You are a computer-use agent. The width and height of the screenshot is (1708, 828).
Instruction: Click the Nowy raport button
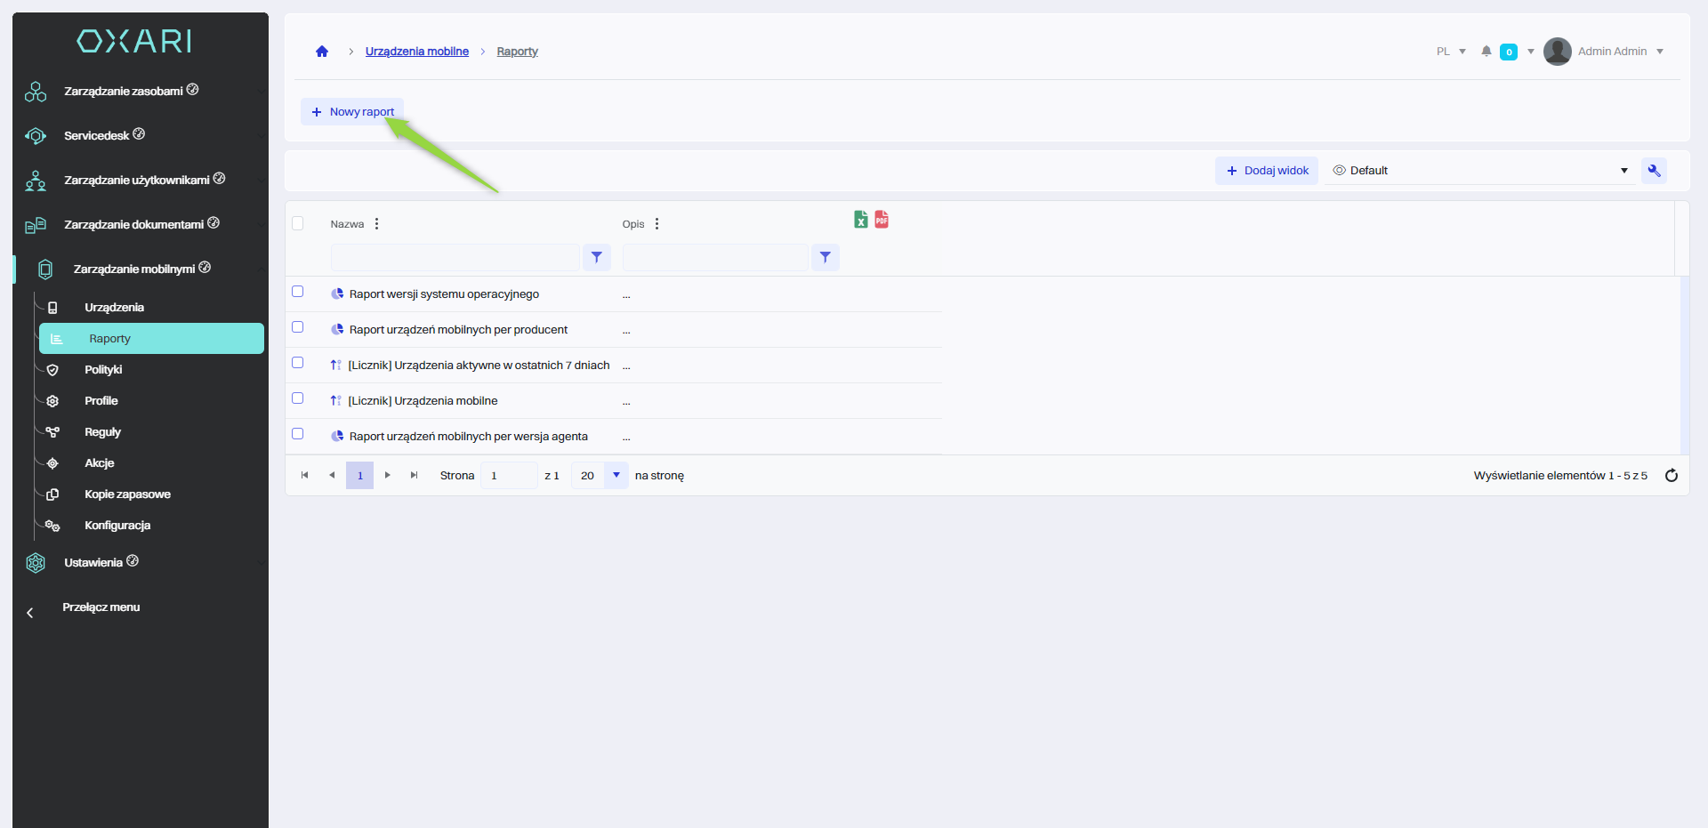click(x=353, y=112)
